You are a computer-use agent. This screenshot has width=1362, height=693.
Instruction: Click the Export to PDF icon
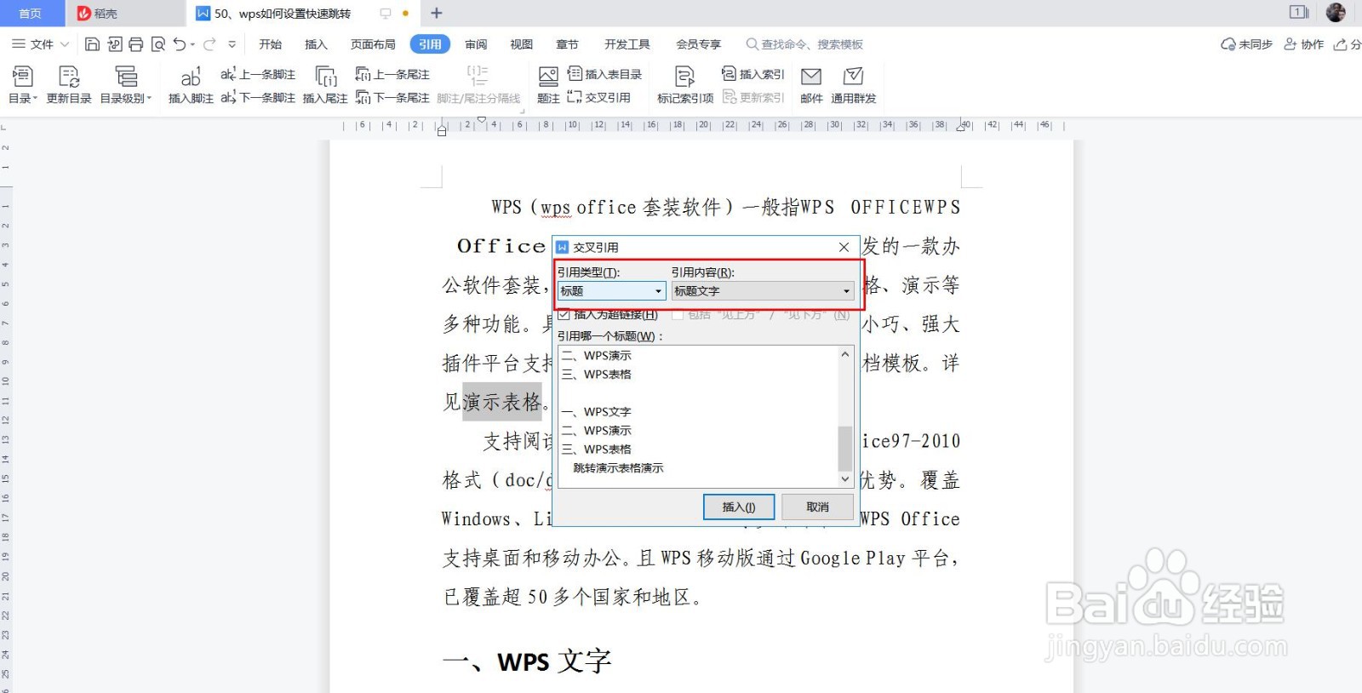(x=115, y=44)
